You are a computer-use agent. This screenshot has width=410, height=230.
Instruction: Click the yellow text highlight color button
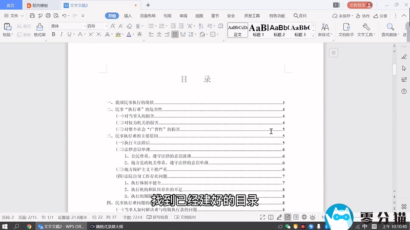[x=118, y=35]
